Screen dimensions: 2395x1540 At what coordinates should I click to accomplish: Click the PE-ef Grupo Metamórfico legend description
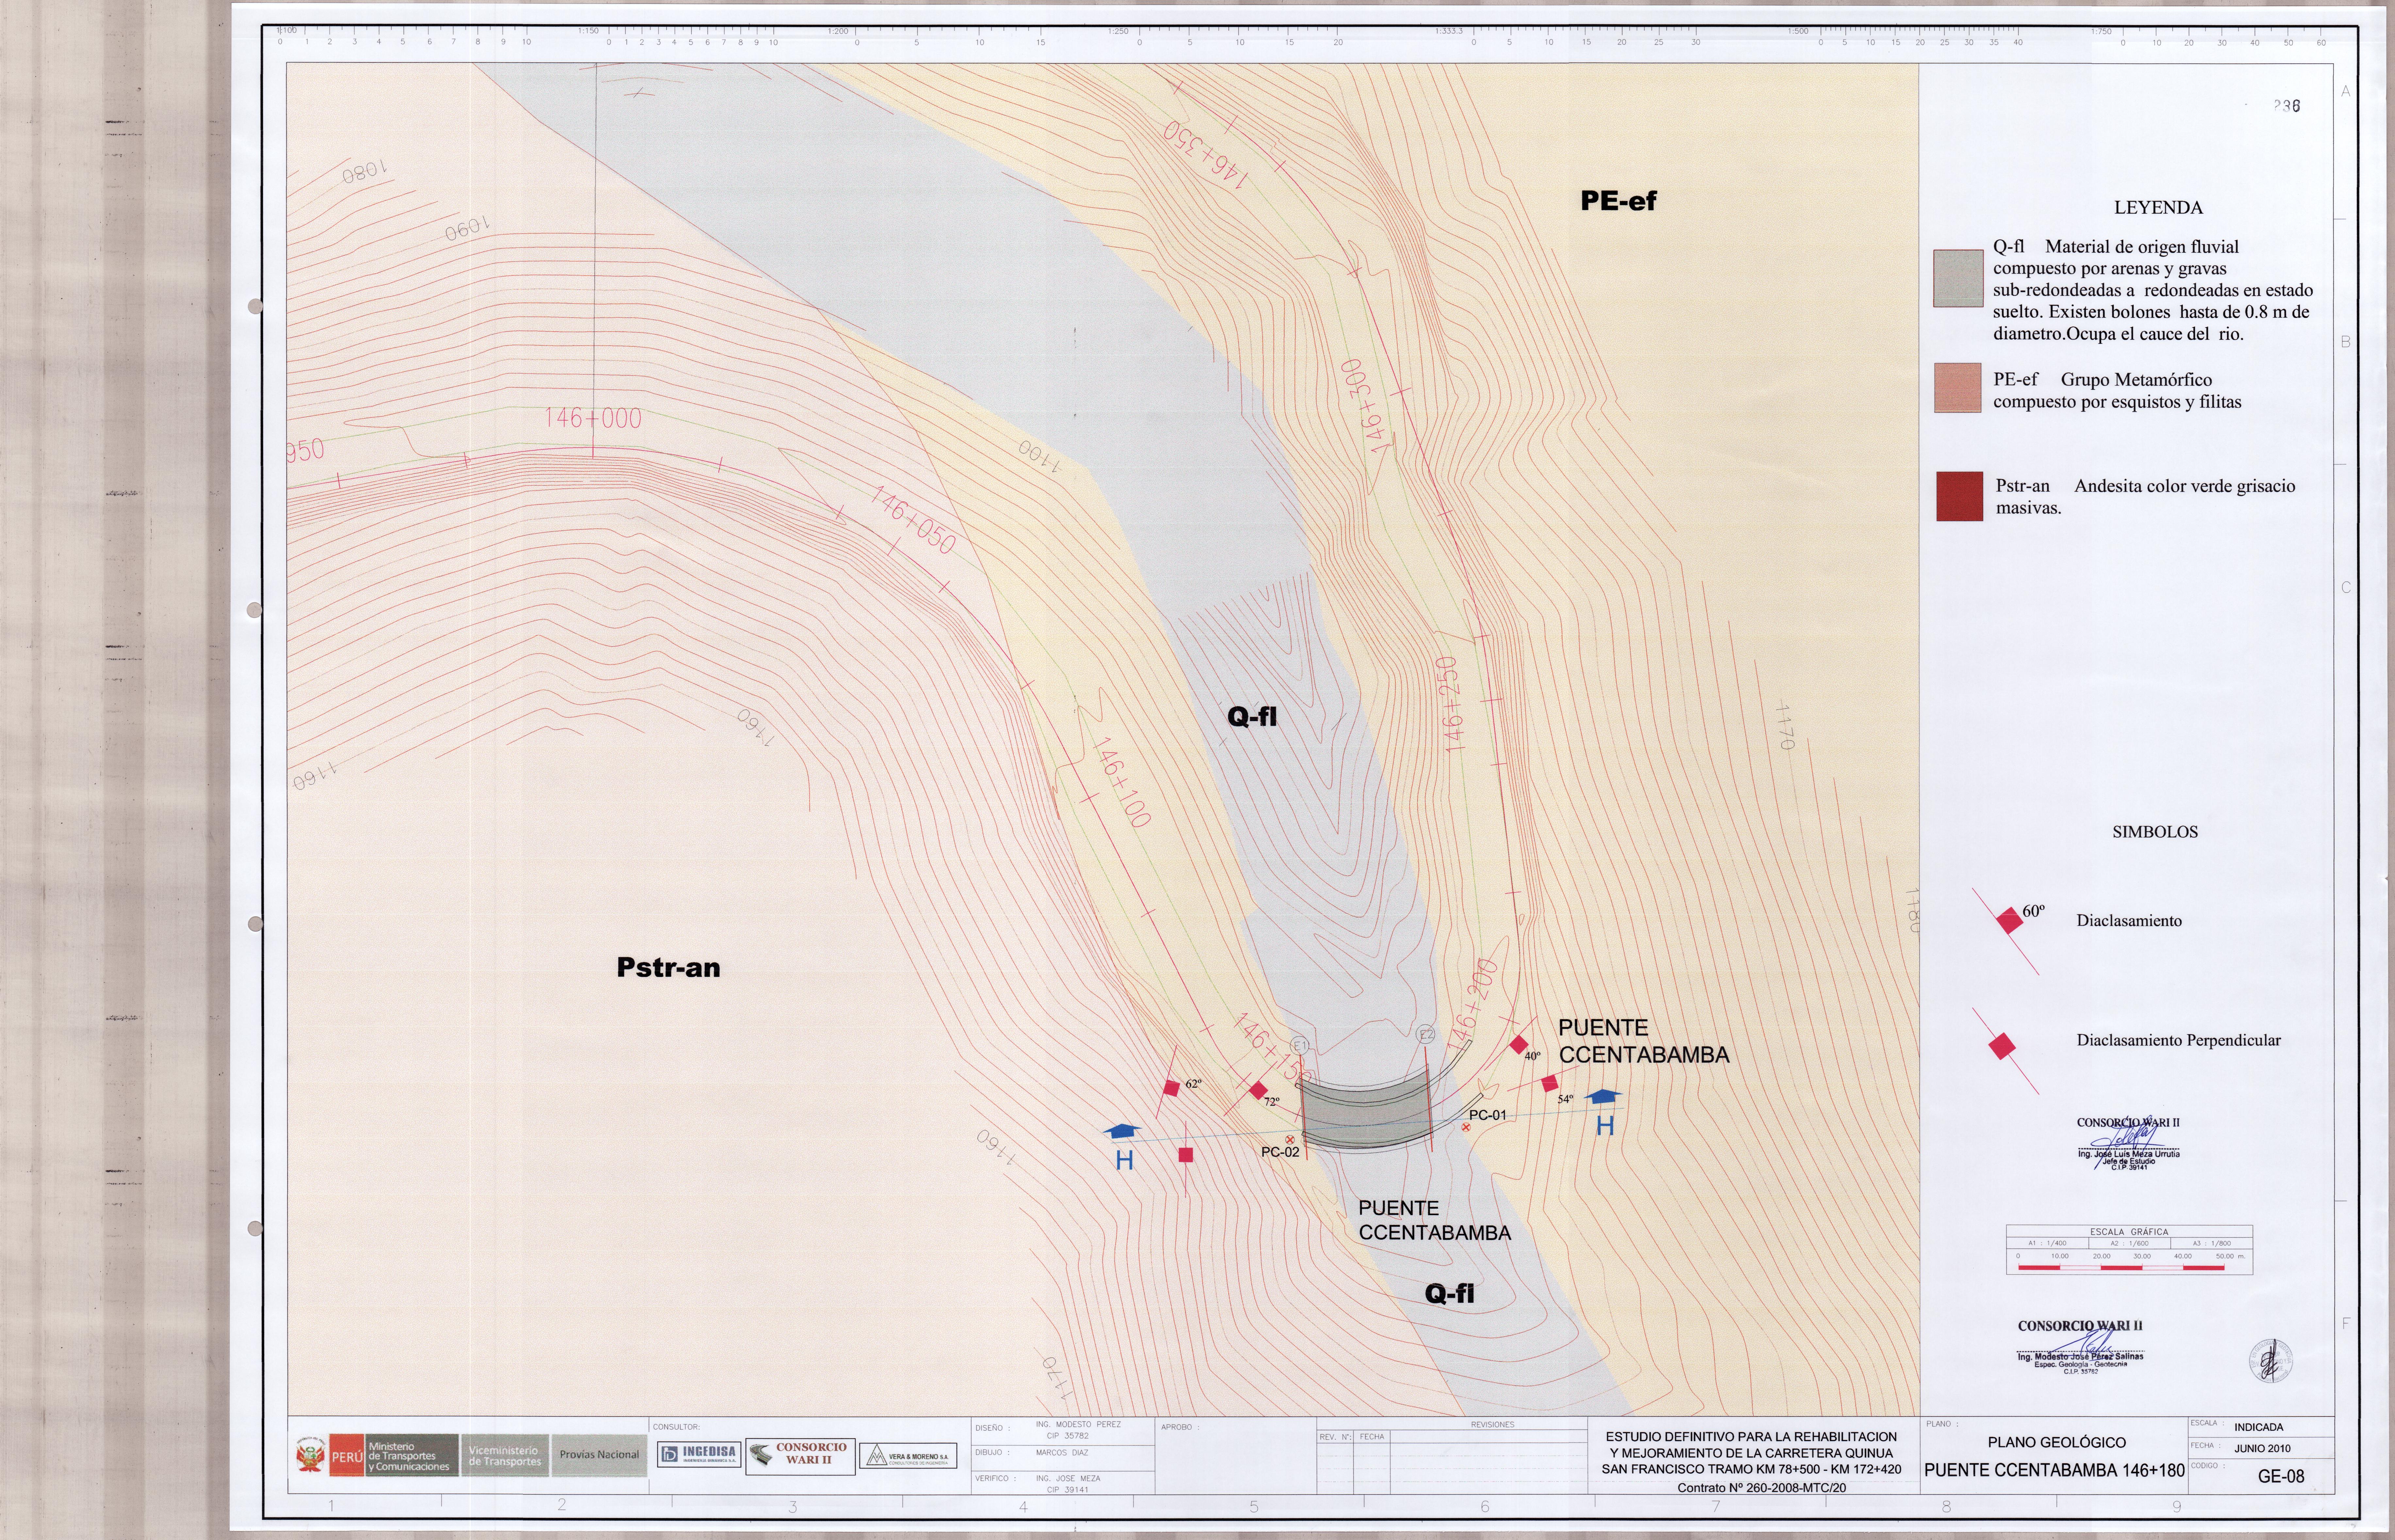[2117, 391]
